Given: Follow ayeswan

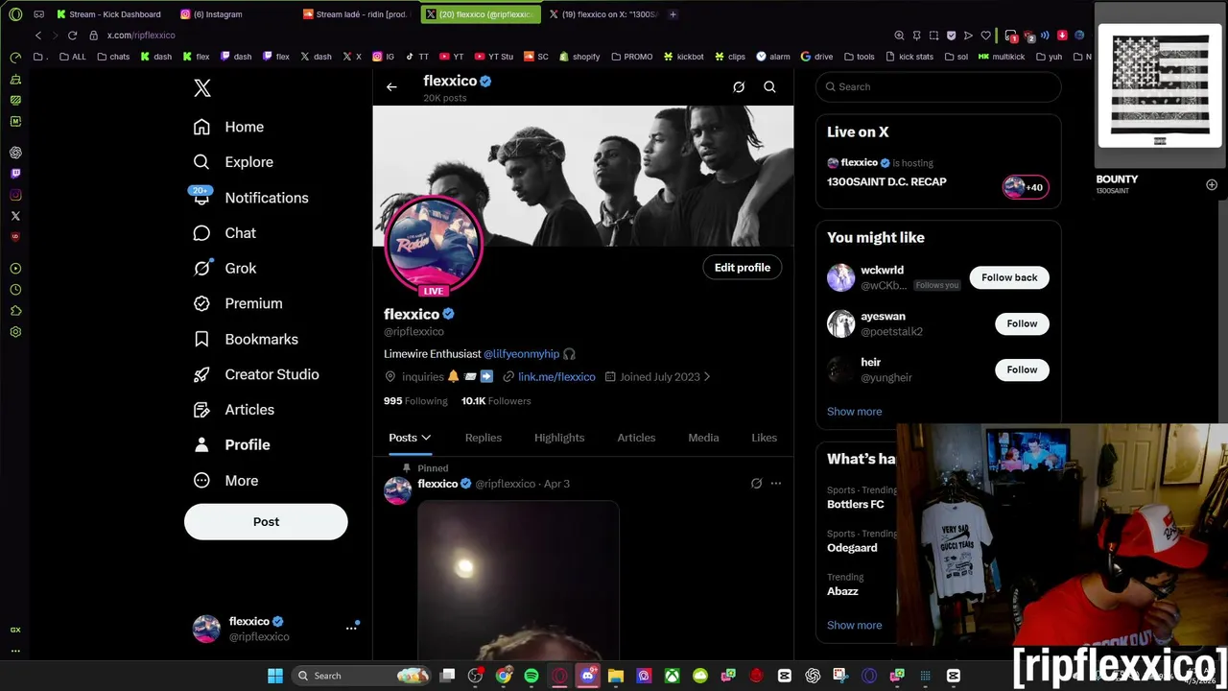Looking at the screenshot, I should [x=1022, y=323].
